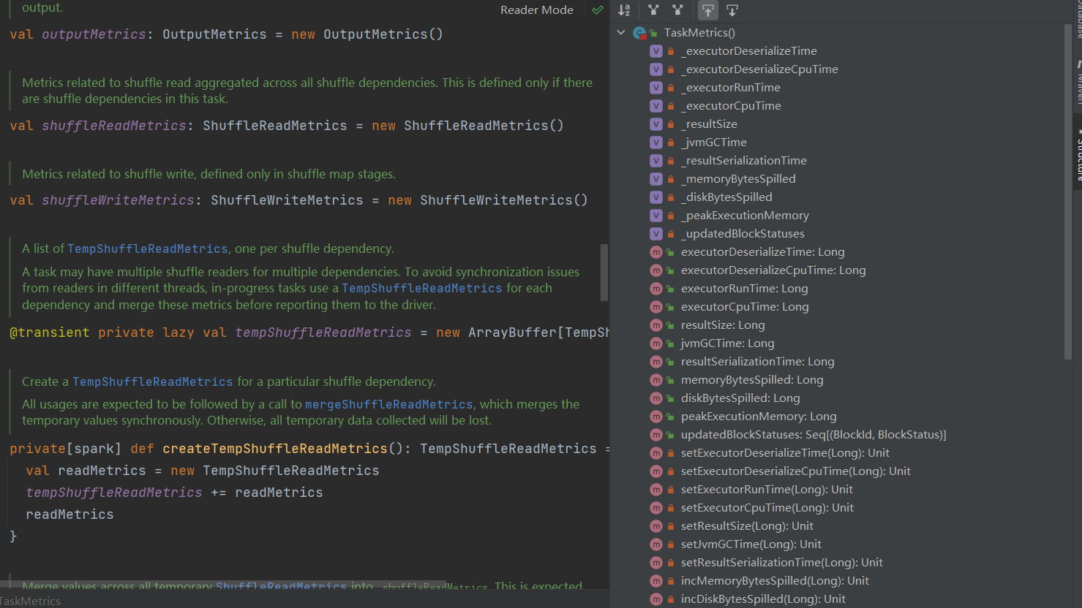This screenshot has width=1082, height=608.
Task: Click the green inspection checkmark icon
Action: [598, 10]
